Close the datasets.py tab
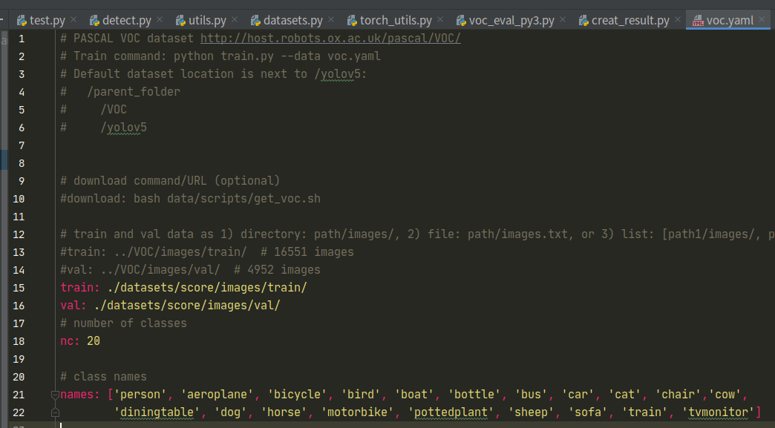The image size is (775, 428). tap(331, 20)
